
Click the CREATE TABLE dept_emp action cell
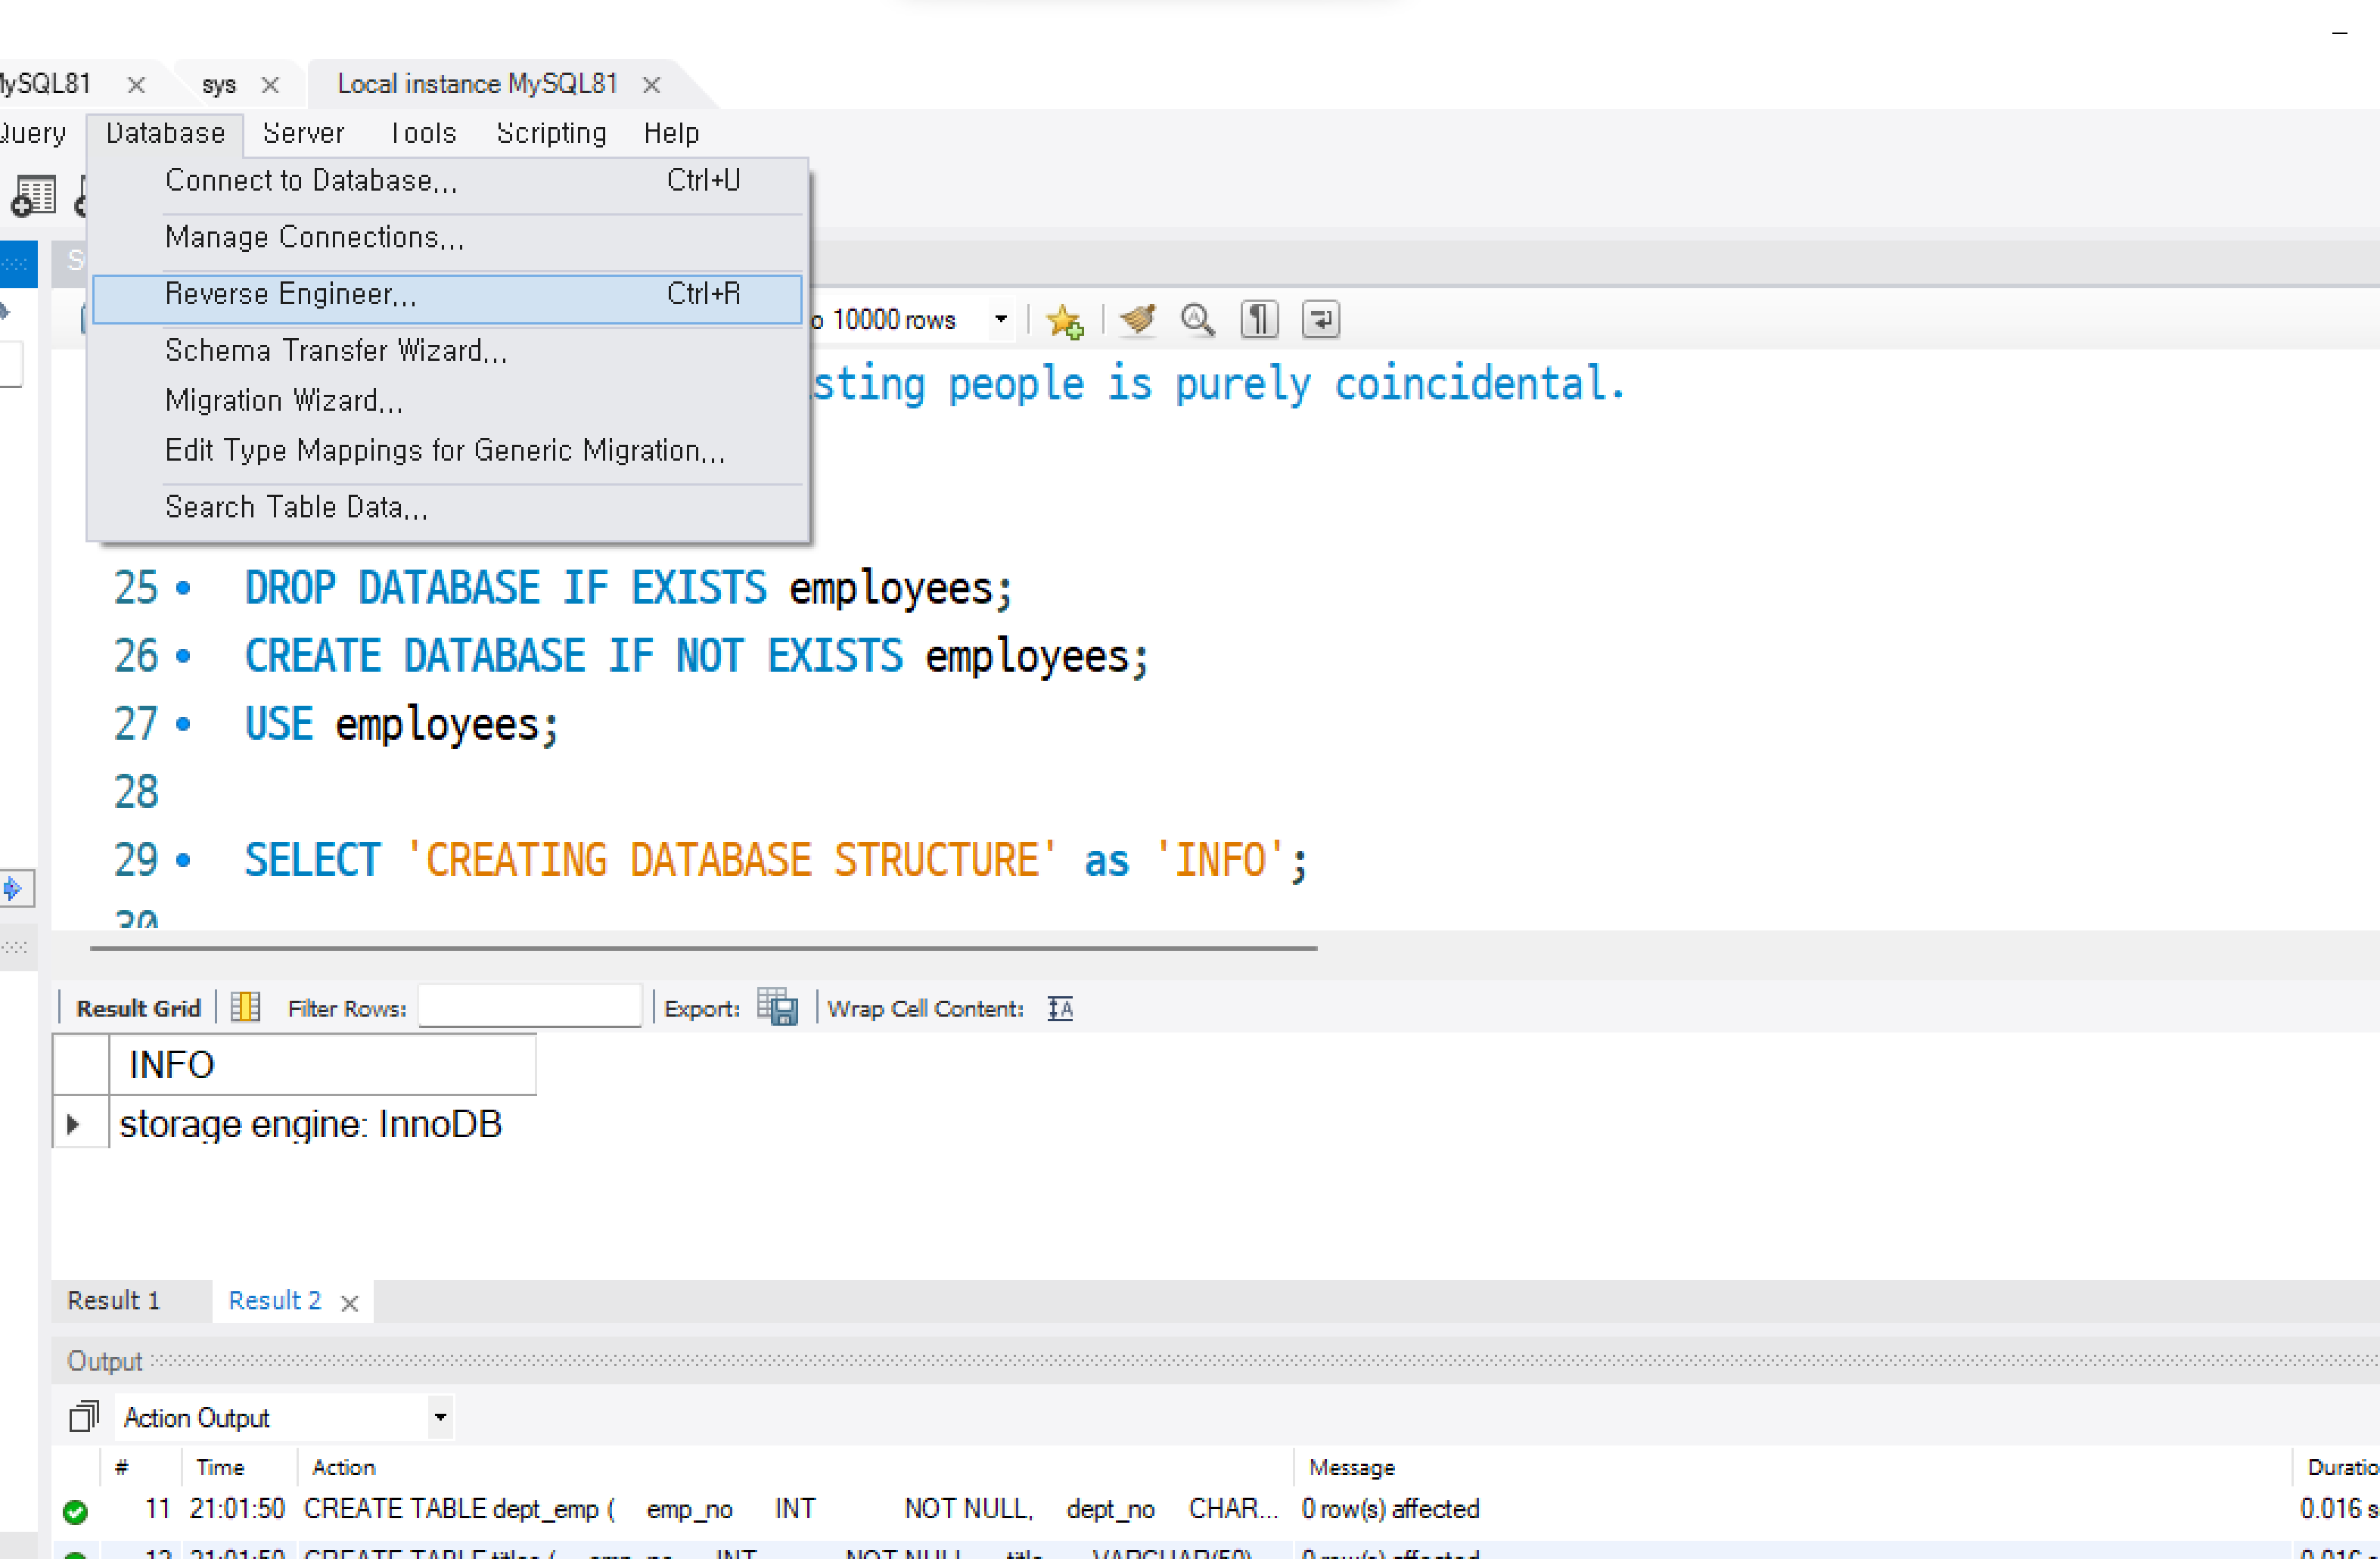[791, 1509]
